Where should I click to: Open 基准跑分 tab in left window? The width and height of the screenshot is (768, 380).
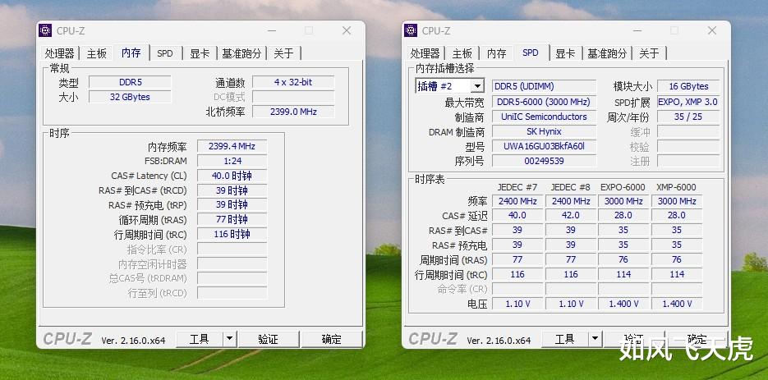click(241, 53)
